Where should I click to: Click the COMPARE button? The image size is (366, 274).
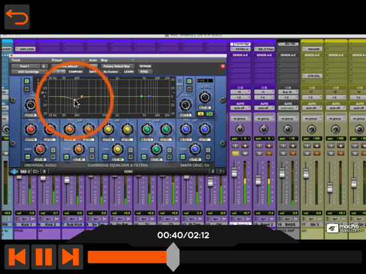[76, 71]
